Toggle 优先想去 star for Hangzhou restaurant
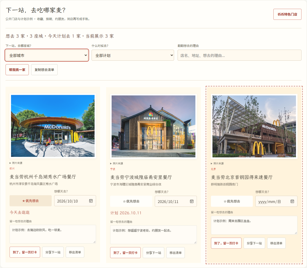 pos(31,201)
